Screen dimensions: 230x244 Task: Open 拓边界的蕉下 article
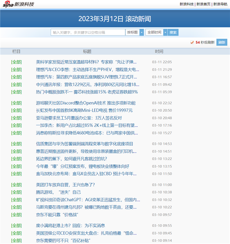(71, 159)
